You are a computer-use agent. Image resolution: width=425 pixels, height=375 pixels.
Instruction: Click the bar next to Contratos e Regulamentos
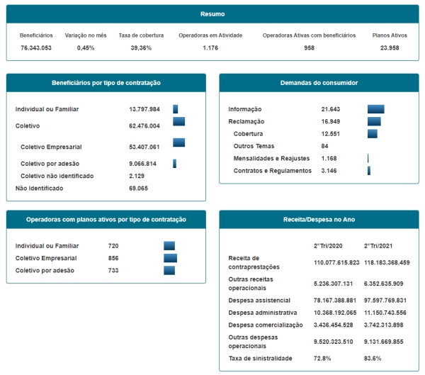pyautogui.click(x=369, y=171)
